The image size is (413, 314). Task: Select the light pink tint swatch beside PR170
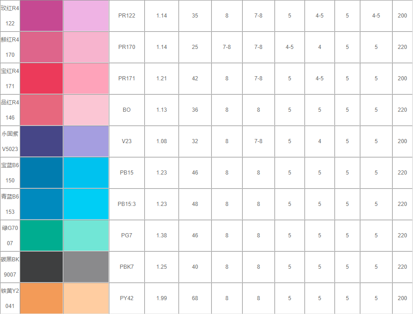point(86,47)
